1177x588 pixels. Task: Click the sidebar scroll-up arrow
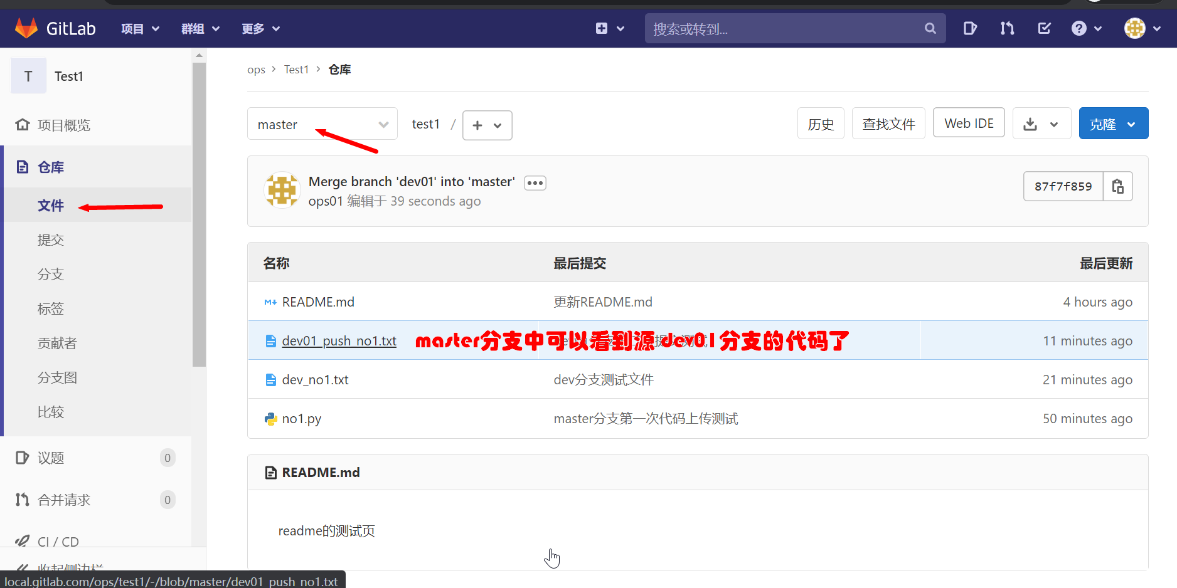tap(200, 55)
